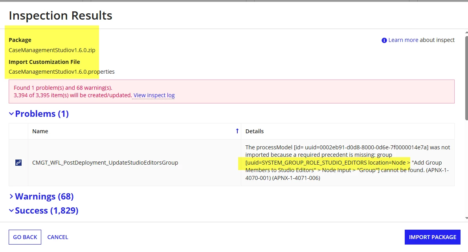Click the scrollbar down arrow
The image size is (468, 252).
tap(466, 218)
